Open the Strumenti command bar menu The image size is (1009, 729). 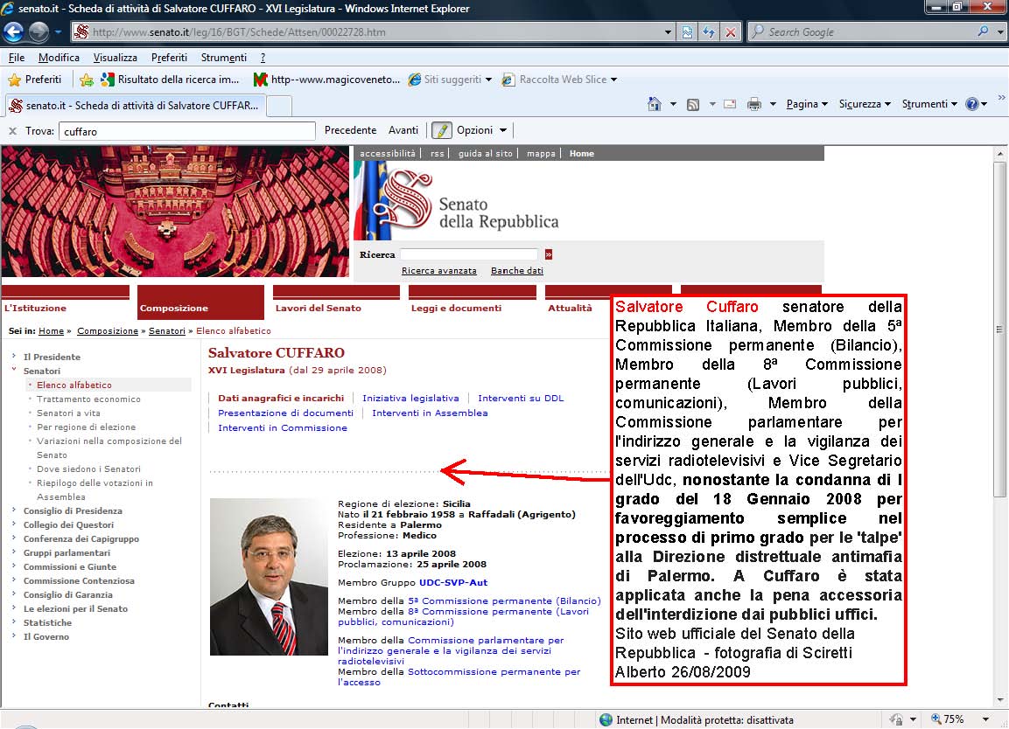click(930, 104)
